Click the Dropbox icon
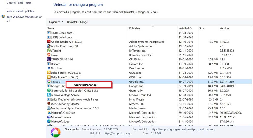This screenshot has width=253, height=138. tap(49, 68)
